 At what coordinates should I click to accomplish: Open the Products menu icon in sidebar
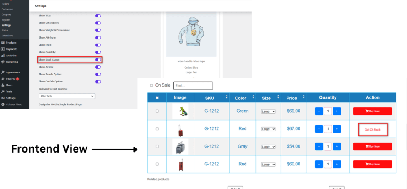3,43
